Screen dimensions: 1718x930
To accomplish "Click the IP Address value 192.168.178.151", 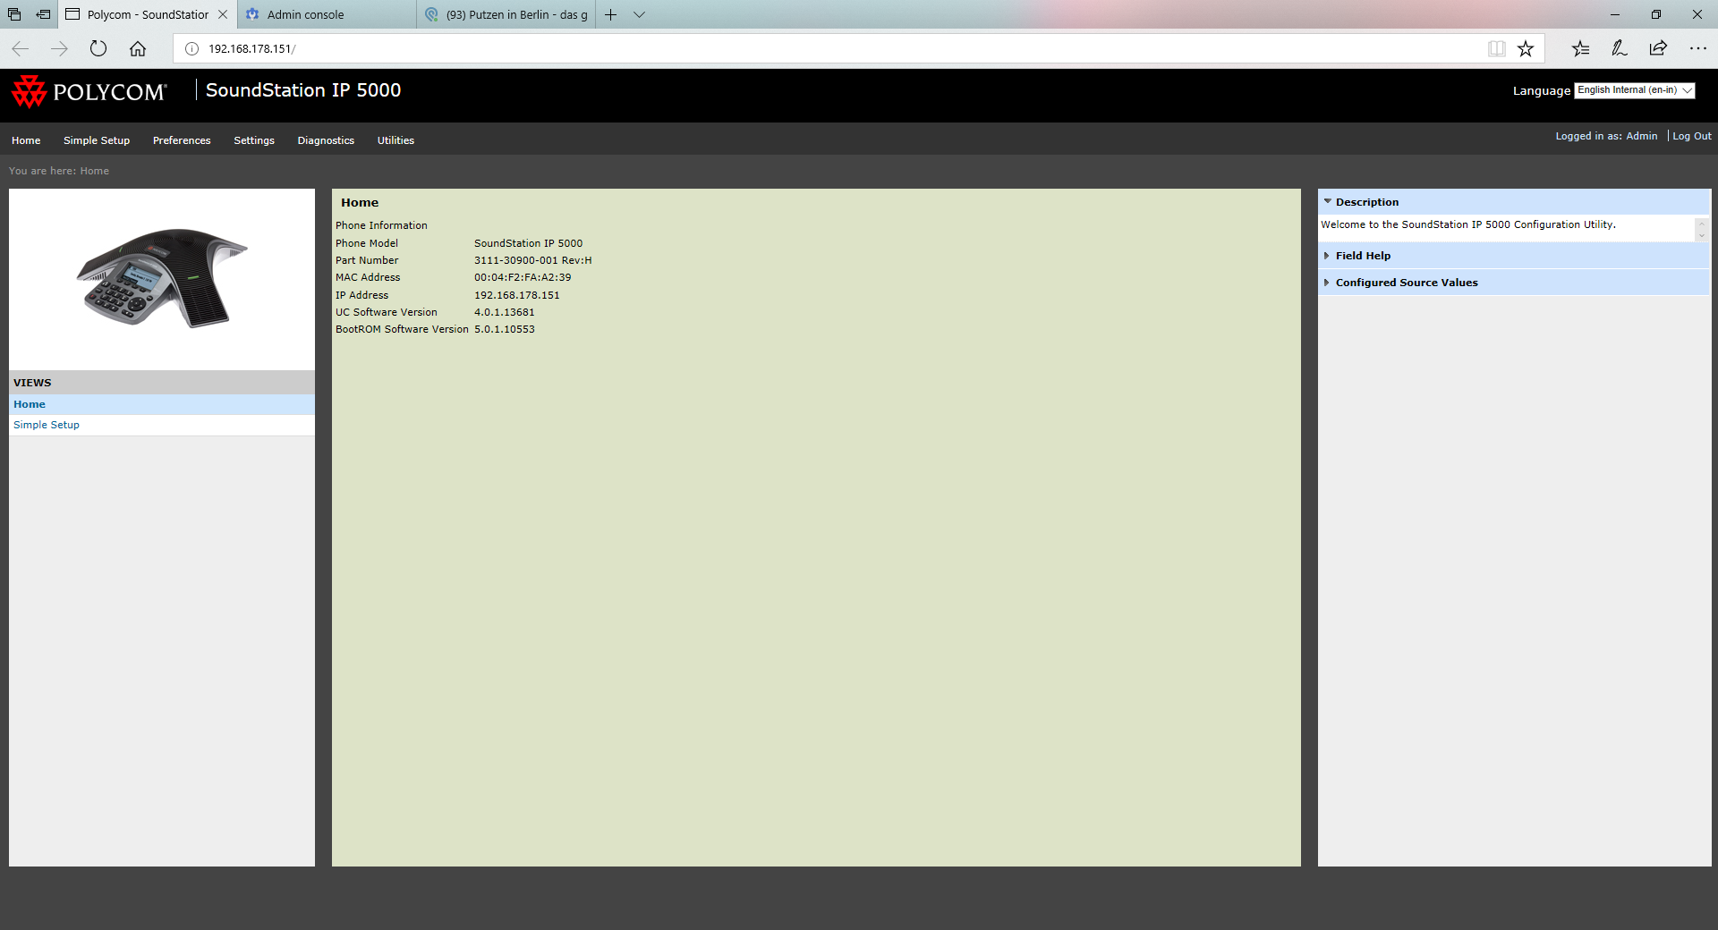I will click(x=517, y=295).
